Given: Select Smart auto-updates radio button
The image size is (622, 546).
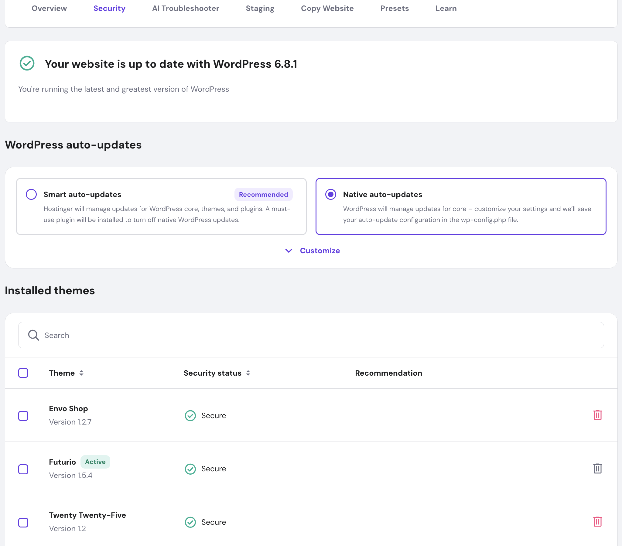Looking at the screenshot, I should pyautogui.click(x=31, y=194).
